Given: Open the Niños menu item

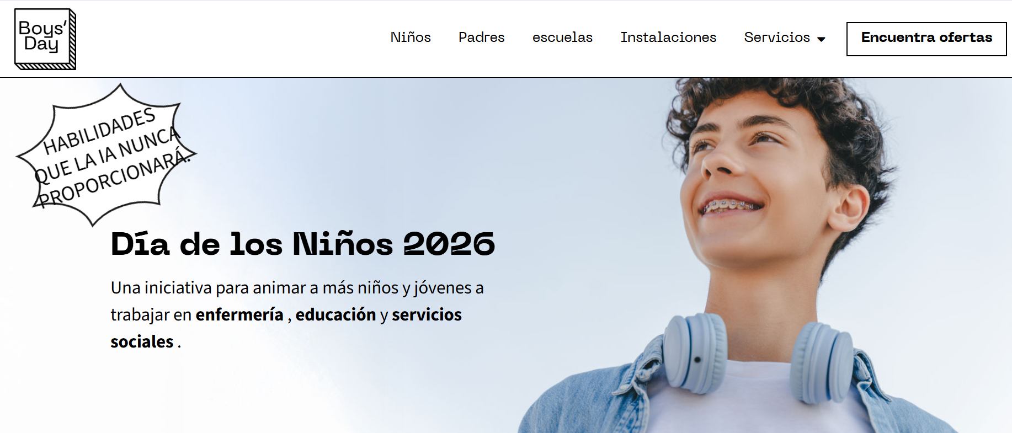Looking at the screenshot, I should (411, 38).
